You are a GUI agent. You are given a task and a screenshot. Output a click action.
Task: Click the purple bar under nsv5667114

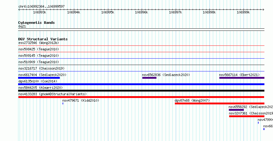[242, 78]
